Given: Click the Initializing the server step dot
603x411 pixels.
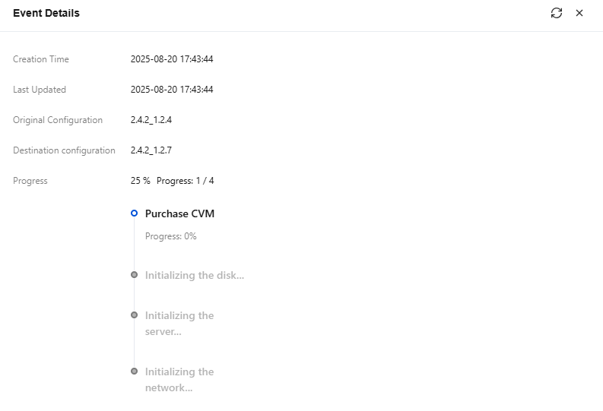Looking at the screenshot, I should (x=134, y=315).
